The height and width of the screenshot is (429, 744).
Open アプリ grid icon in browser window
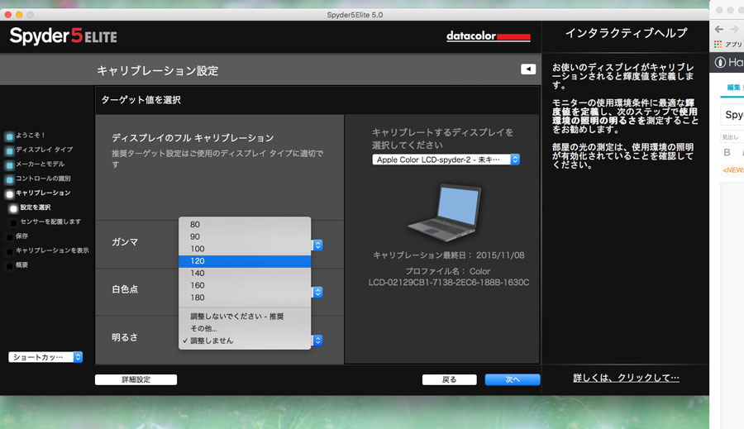[x=718, y=44]
